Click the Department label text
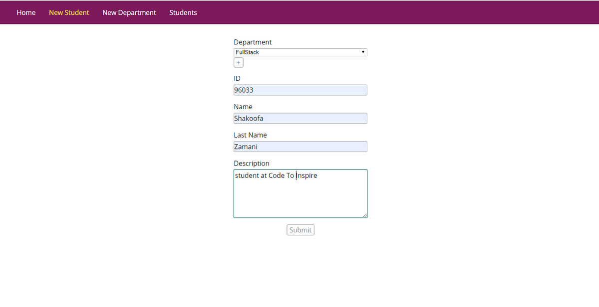The image size is (599, 307). pos(253,42)
